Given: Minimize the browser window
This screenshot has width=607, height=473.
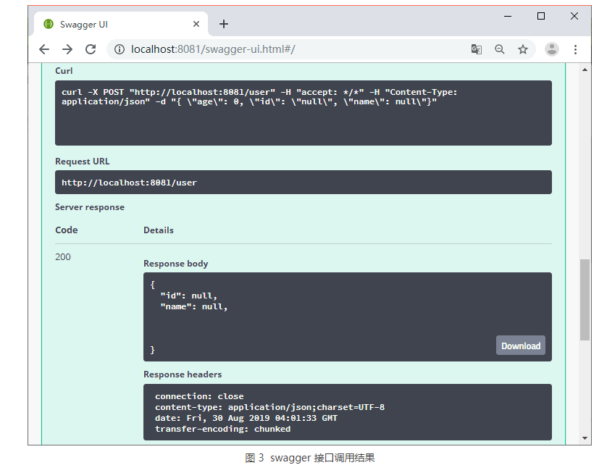Looking at the screenshot, I should click(508, 16).
